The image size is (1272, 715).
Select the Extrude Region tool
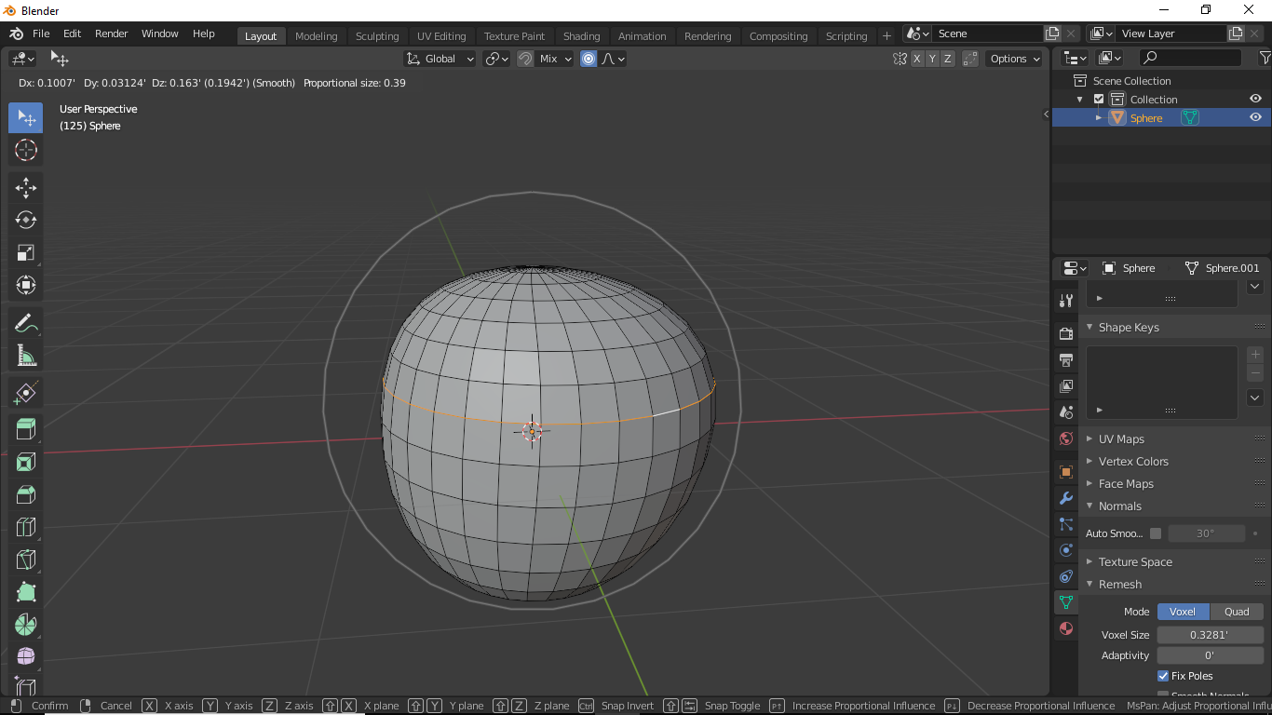tap(26, 429)
